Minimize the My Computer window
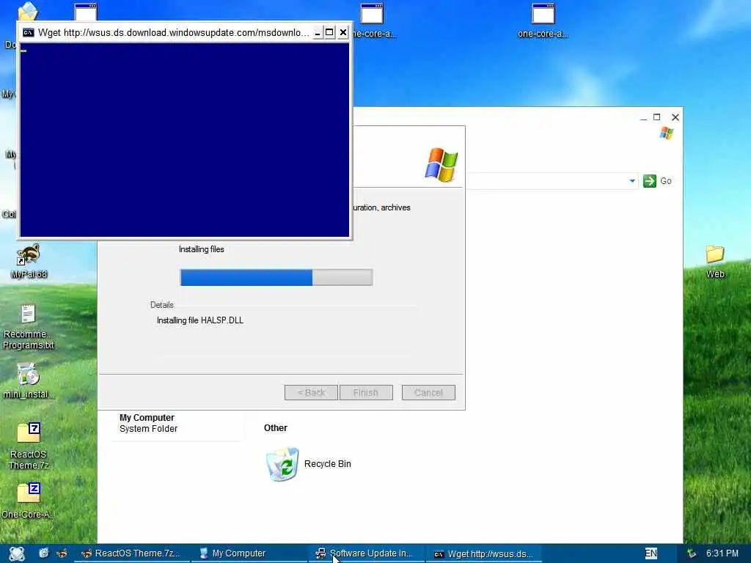 (x=643, y=117)
